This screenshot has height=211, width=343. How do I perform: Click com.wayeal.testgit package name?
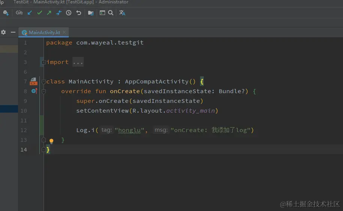(110, 43)
